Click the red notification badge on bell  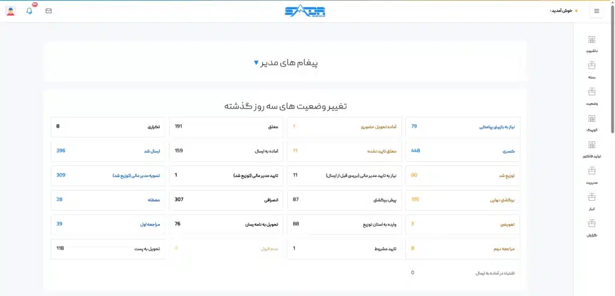(35, 5)
